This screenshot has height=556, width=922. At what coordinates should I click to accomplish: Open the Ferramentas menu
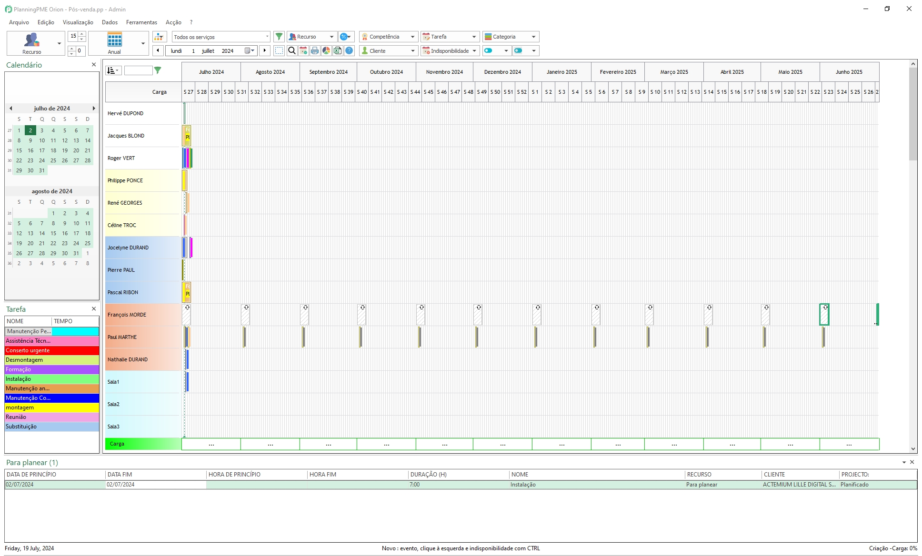click(141, 22)
